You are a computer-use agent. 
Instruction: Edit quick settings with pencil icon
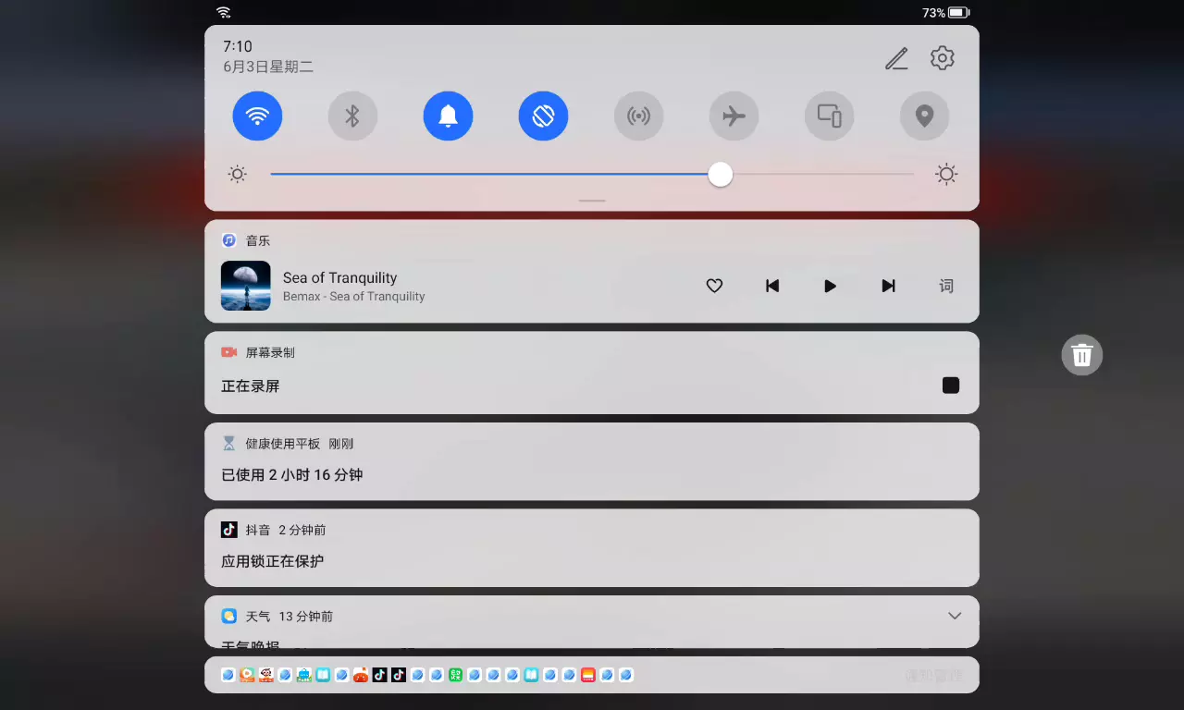895,58
